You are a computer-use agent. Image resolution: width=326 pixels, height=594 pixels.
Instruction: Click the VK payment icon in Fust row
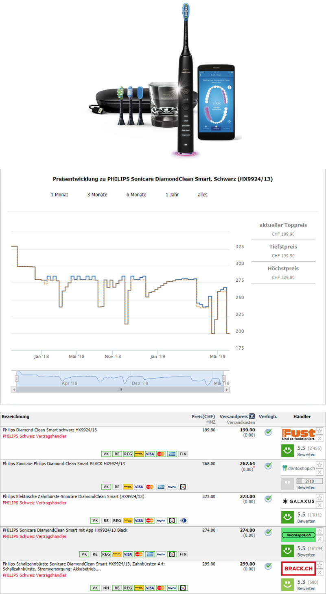[106, 454]
